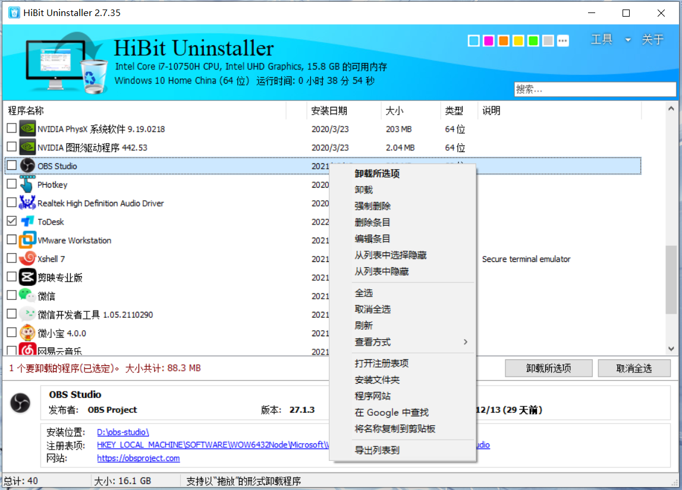Tick the NVIDIA 图形驱动程序 checkbox

pyautogui.click(x=12, y=147)
